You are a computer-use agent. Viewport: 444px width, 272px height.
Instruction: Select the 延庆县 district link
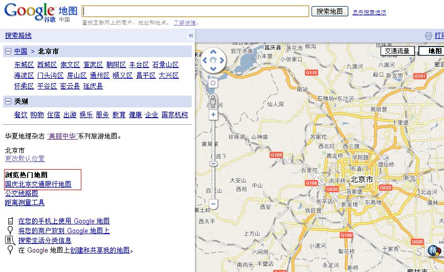[93, 86]
